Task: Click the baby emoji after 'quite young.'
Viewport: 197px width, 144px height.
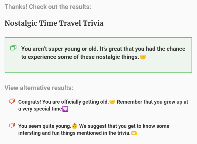Action: [x=75, y=126]
